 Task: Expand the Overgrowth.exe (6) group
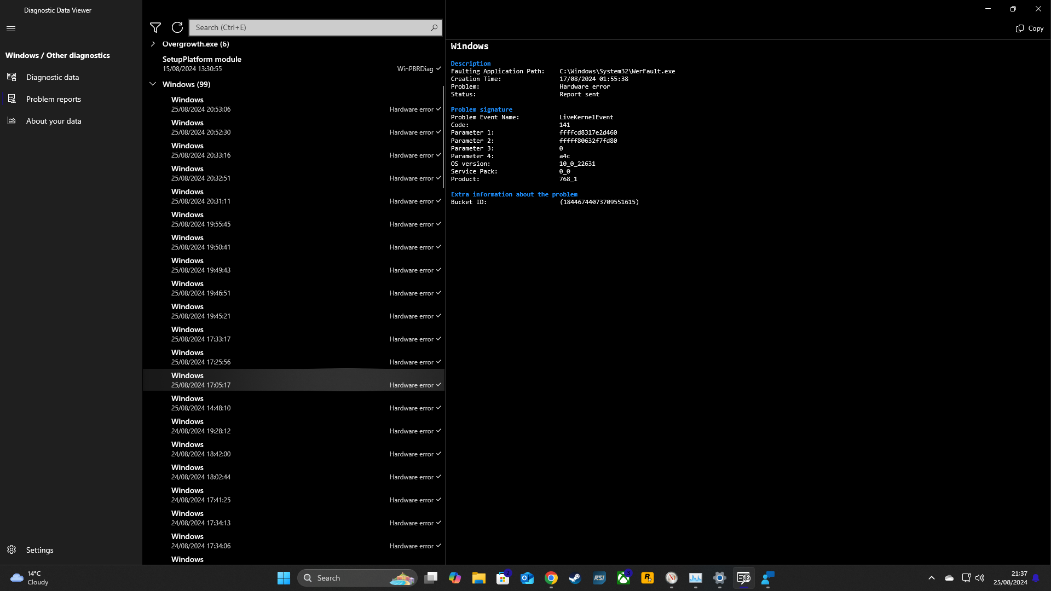coord(153,44)
